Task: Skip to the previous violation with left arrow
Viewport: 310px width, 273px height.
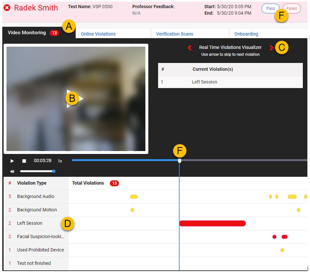Action: pyautogui.click(x=190, y=48)
